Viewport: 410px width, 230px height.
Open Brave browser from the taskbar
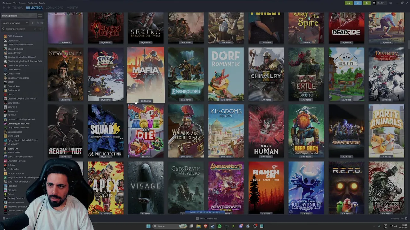205,226
